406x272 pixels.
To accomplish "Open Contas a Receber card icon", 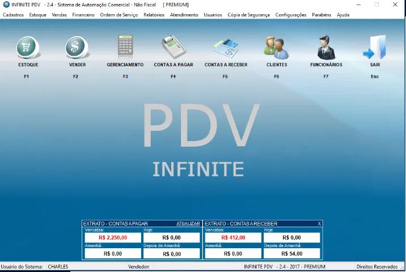I will (x=226, y=48).
